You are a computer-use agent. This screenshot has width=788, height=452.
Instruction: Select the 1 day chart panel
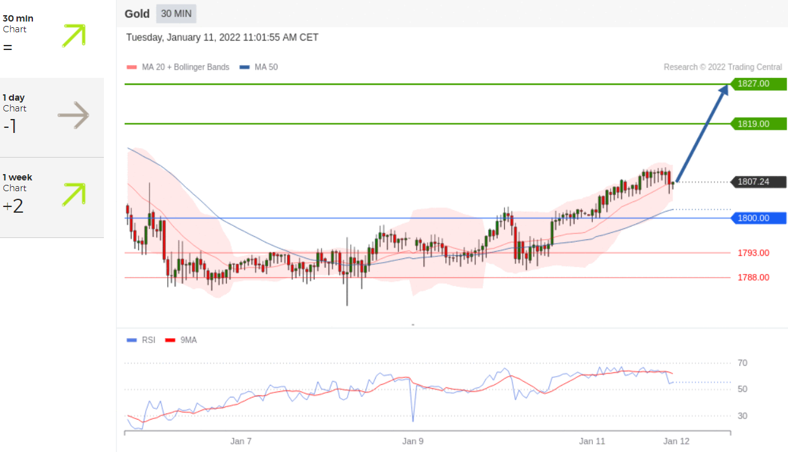52,118
